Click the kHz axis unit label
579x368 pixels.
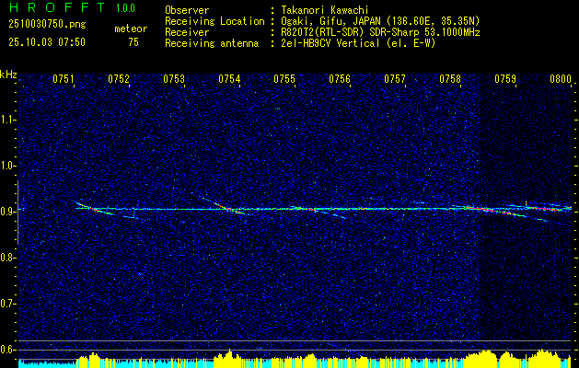point(9,74)
